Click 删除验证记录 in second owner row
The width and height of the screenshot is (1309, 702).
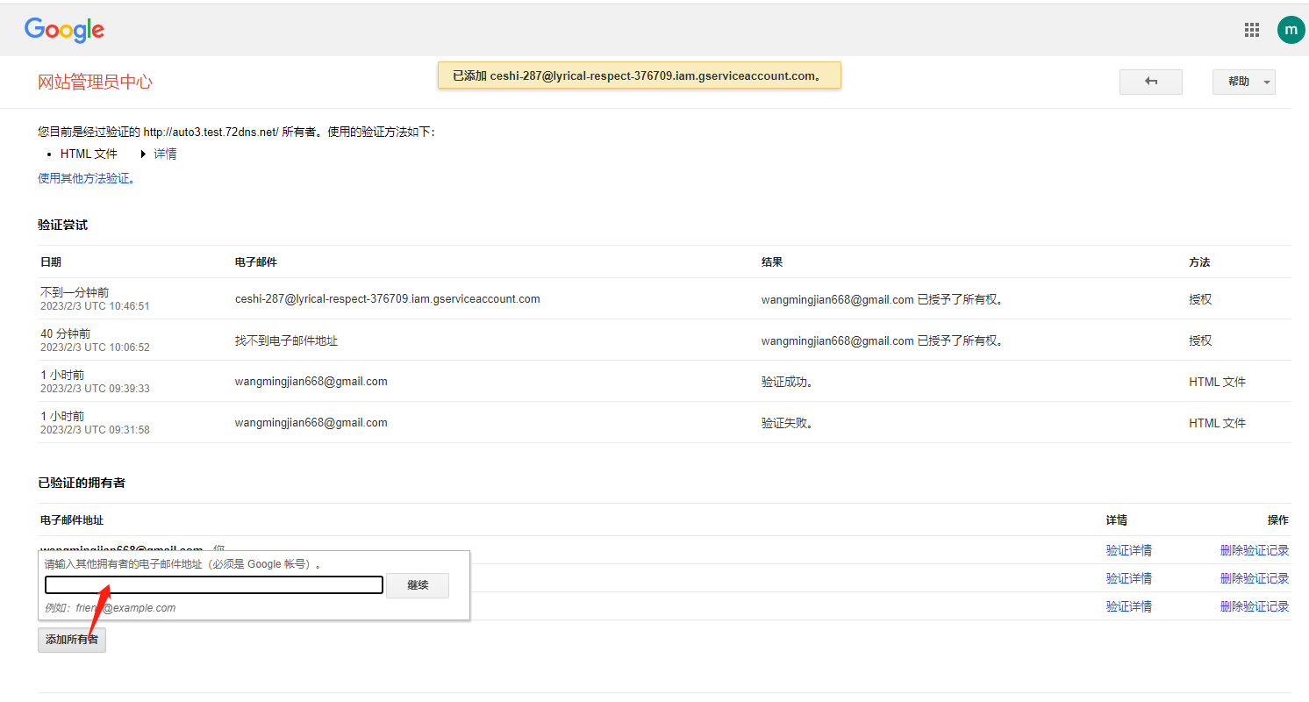pyautogui.click(x=1255, y=578)
